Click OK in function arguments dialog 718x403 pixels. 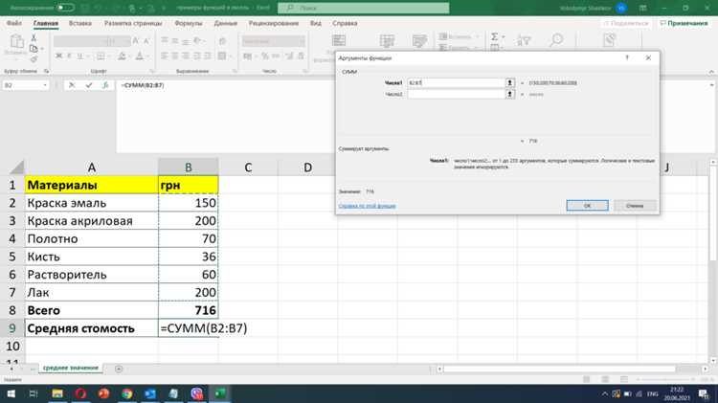point(587,206)
